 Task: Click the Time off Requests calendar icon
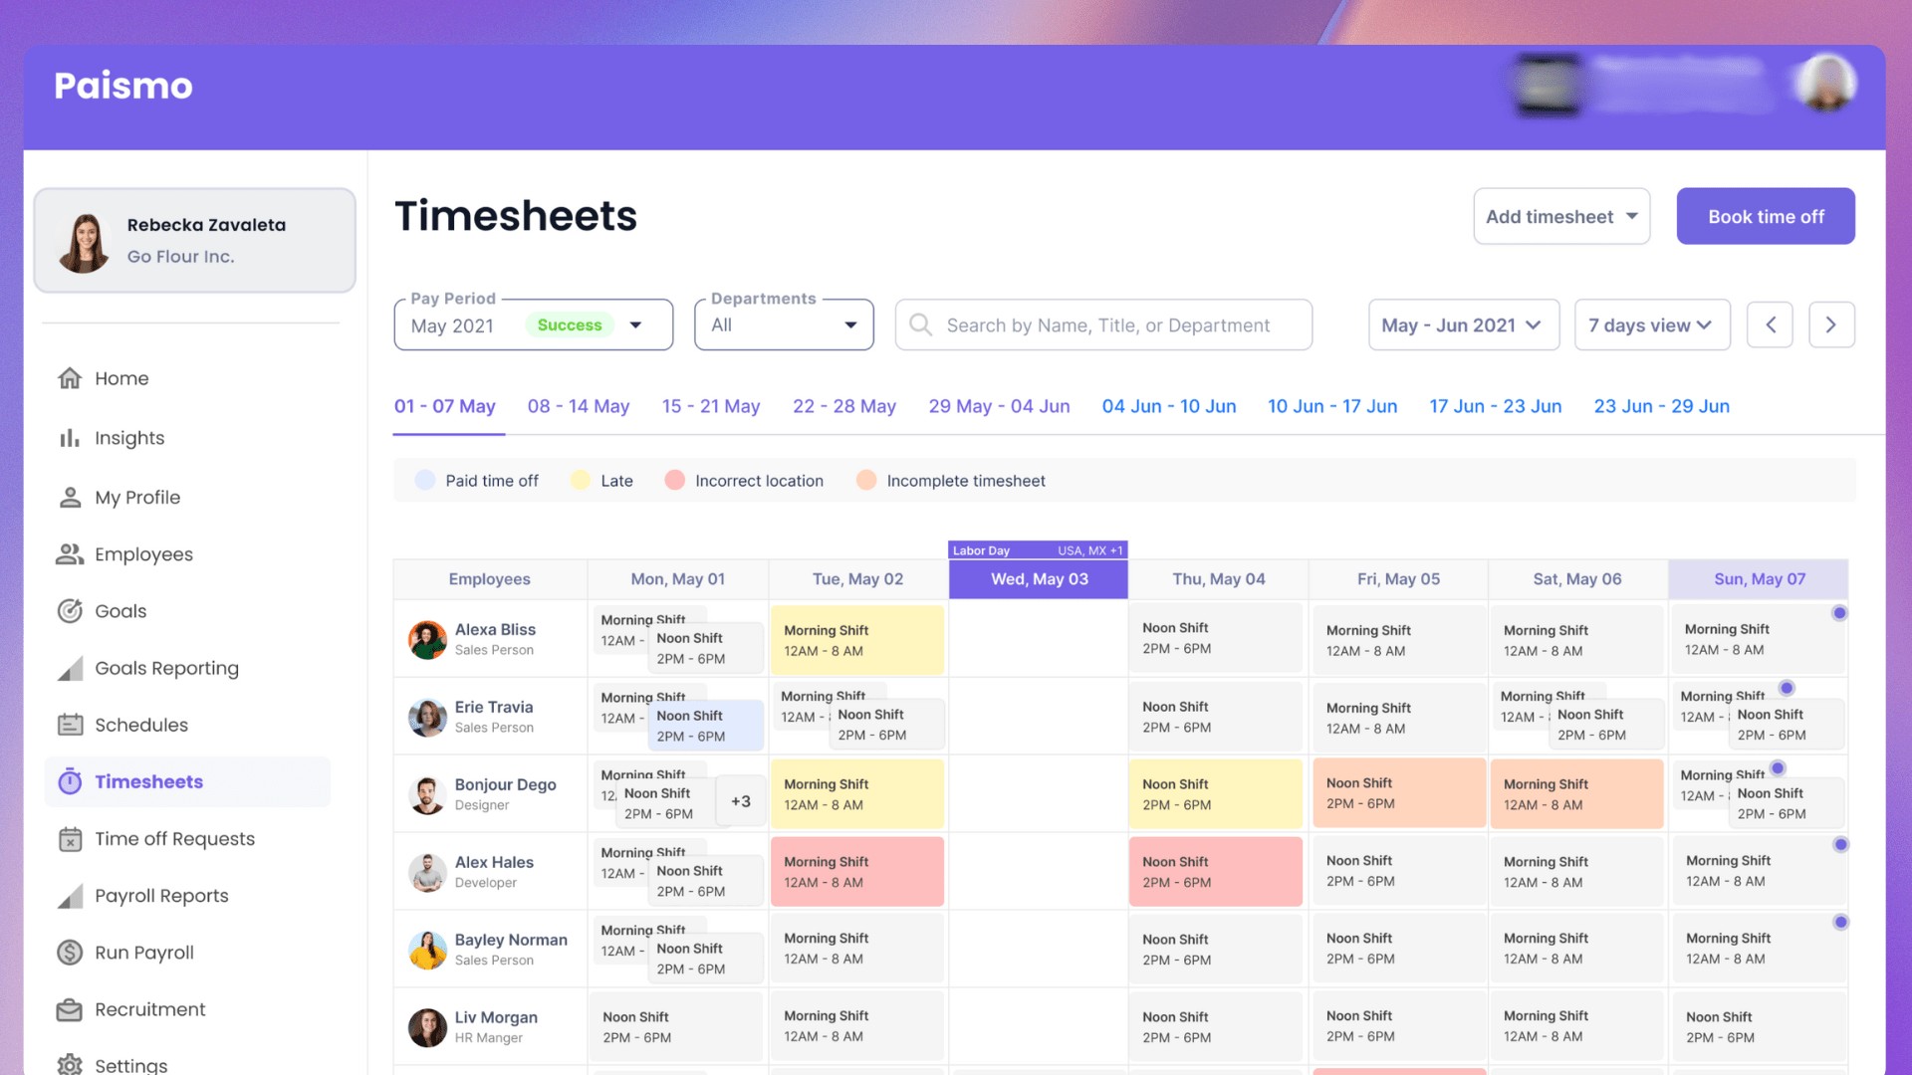70,839
